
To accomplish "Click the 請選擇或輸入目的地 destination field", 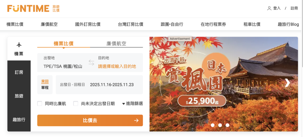I will [117, 66].
